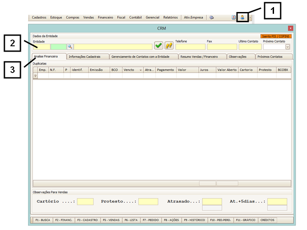Image resolution: width=307 pixels, height=230 pixels.
Task: Open the Relatórios menu
Action: tap(170, 17)
